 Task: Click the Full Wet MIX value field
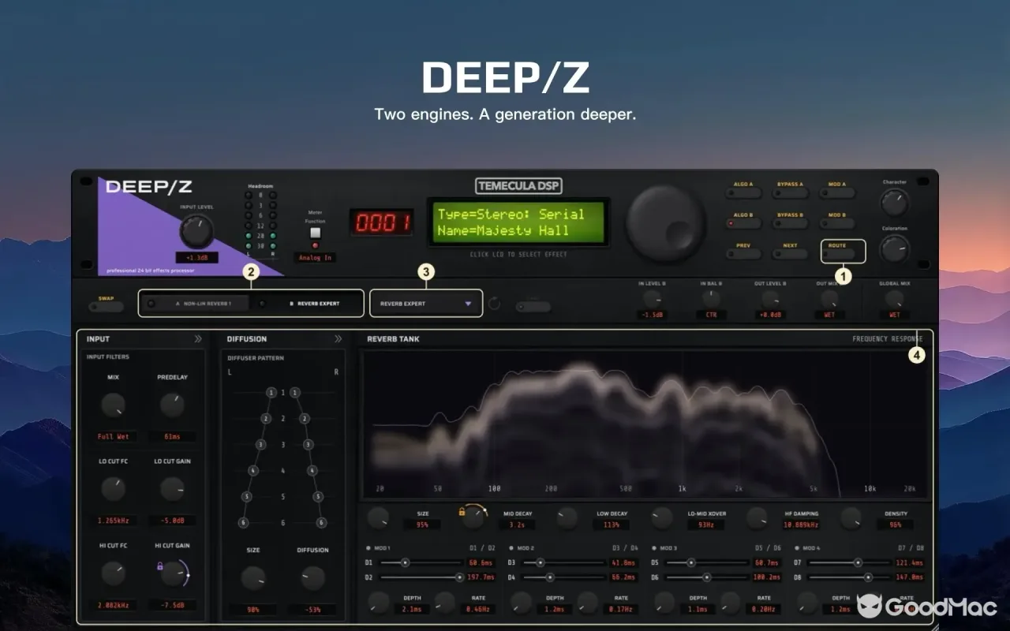pos(113,436)
